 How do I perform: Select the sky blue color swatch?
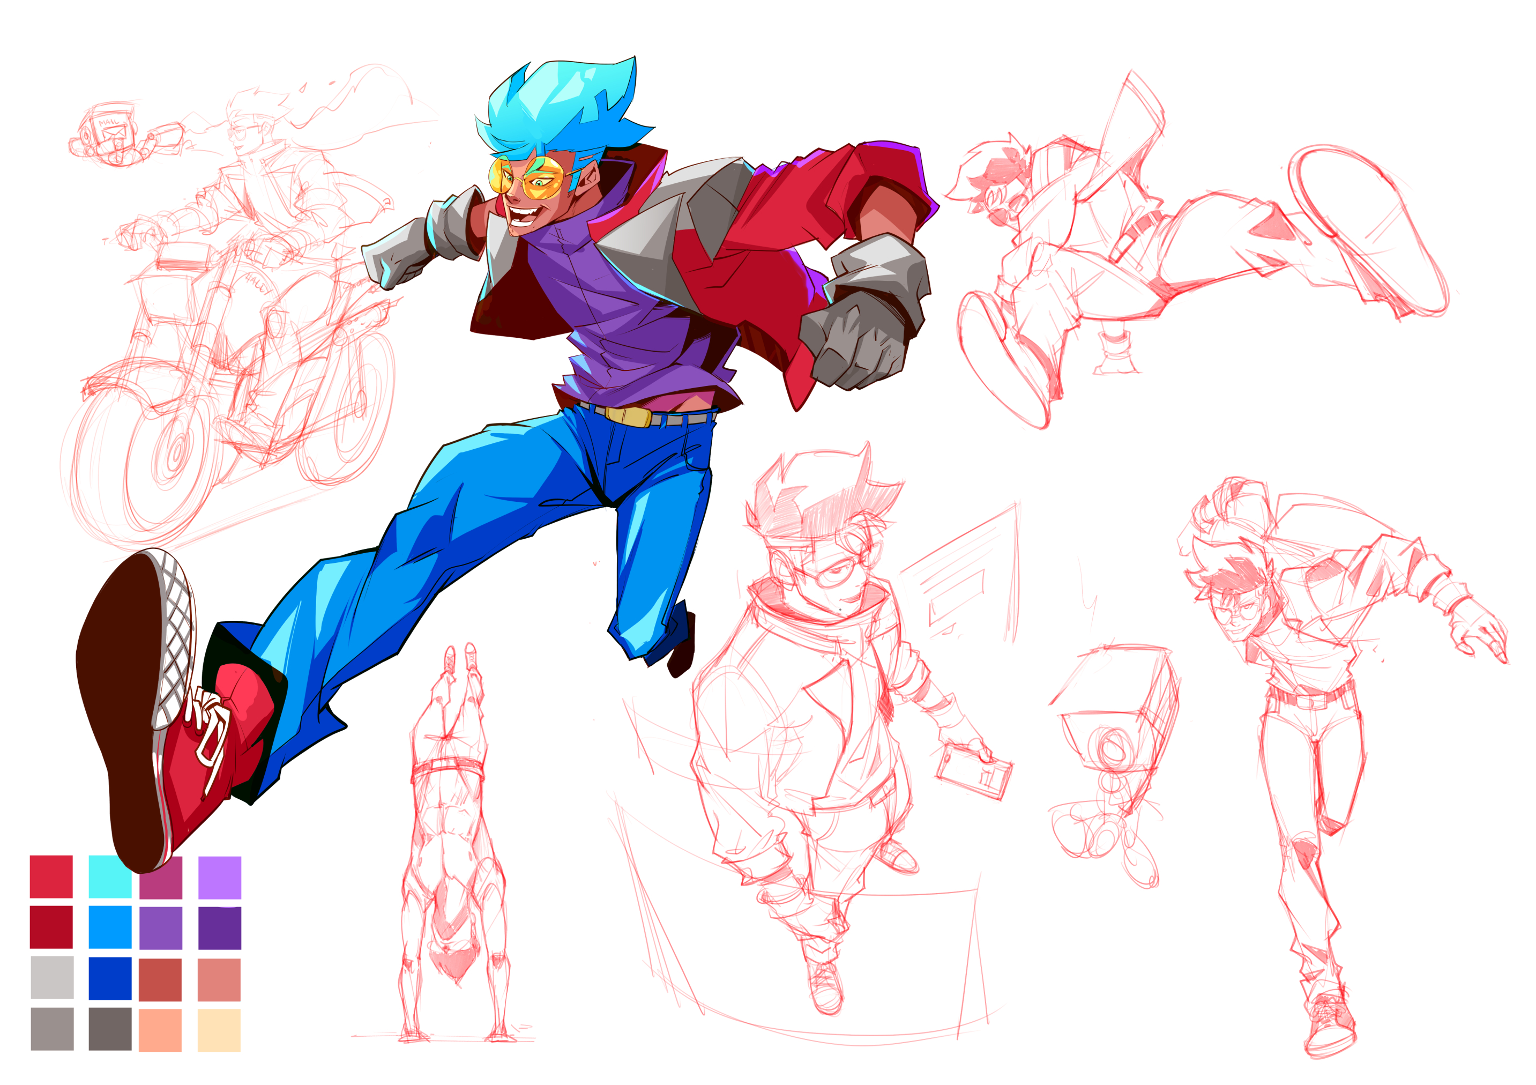coord(110,928)
